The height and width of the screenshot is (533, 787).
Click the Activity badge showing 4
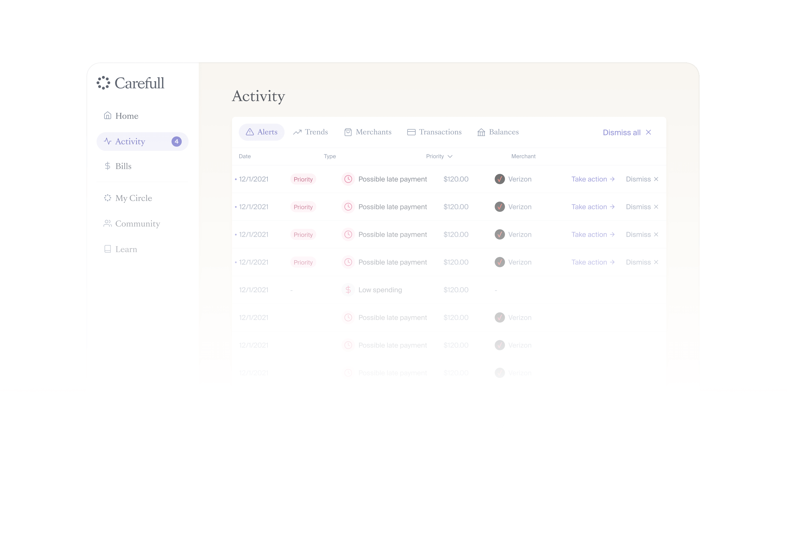pyautogui.click(x=177, y=142)
